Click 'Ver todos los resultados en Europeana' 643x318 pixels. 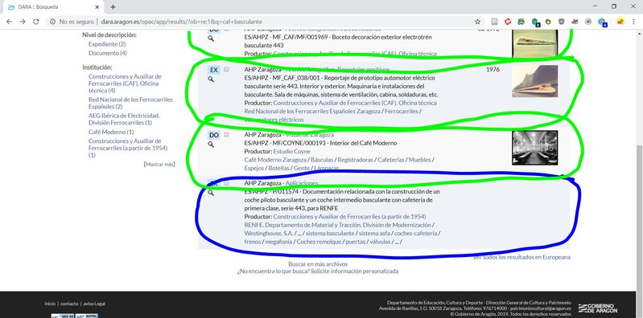tap(521, 257)
